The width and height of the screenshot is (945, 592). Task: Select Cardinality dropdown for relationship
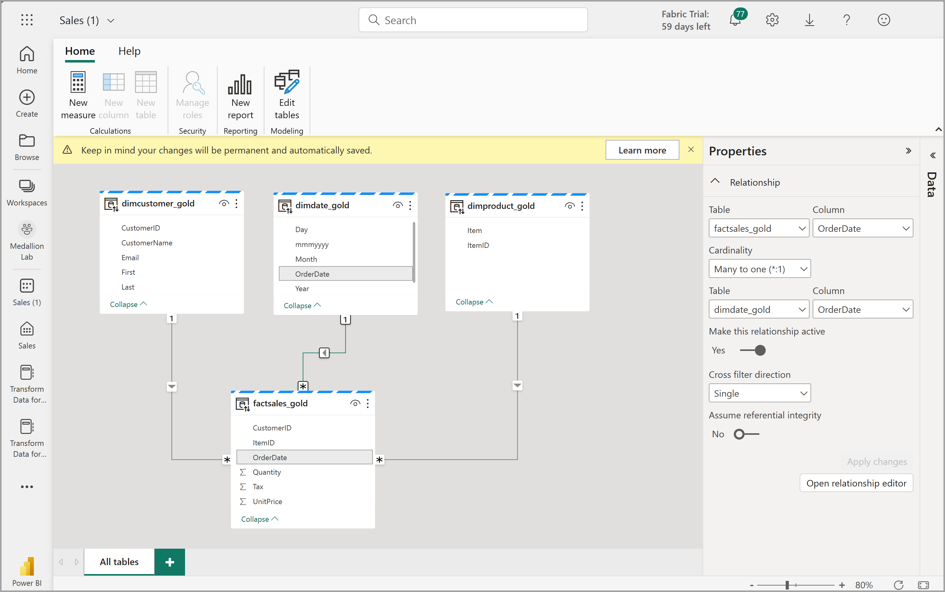point(759,268)
